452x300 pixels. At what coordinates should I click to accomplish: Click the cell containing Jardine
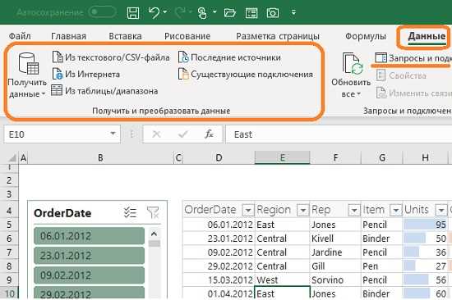335,252
